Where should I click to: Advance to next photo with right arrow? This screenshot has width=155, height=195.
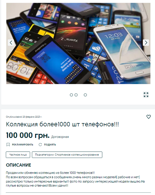146,43
